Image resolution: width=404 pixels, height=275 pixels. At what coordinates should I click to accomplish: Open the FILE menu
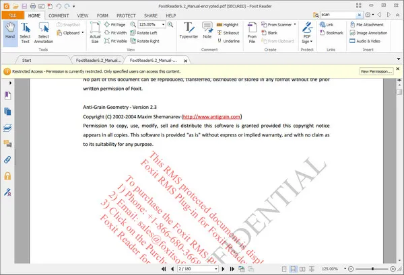point(12,15)
